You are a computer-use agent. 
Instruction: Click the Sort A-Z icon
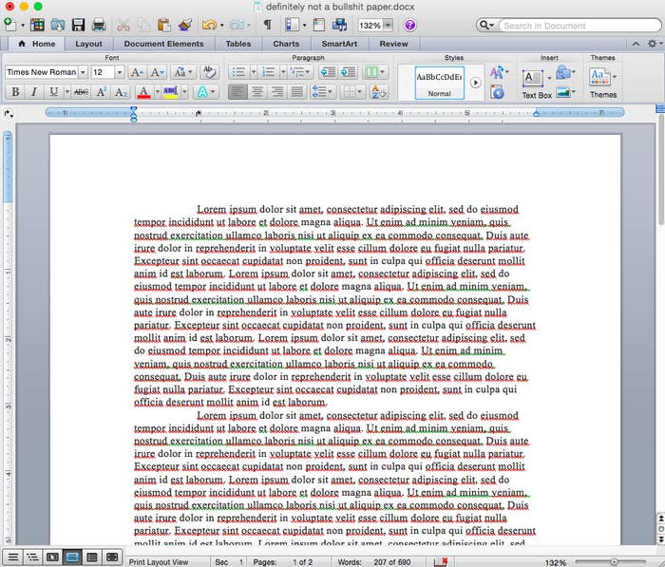[378, 91]
